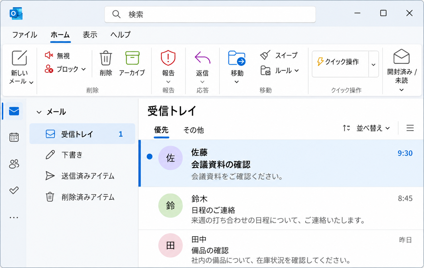Click the 検索 search box

point(210,15)
